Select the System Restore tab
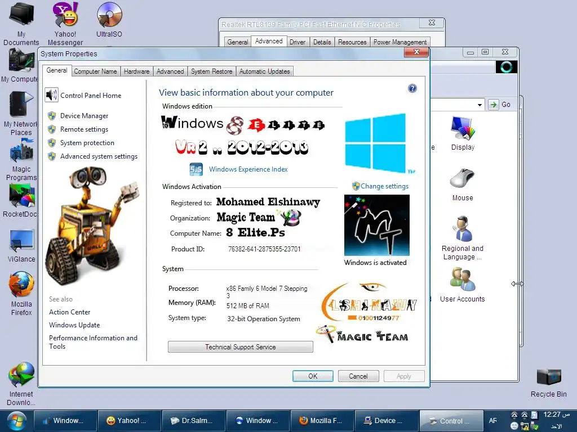The height and width of the screenshot is (432, 577). pyautogui.click(x=212, y=71)
